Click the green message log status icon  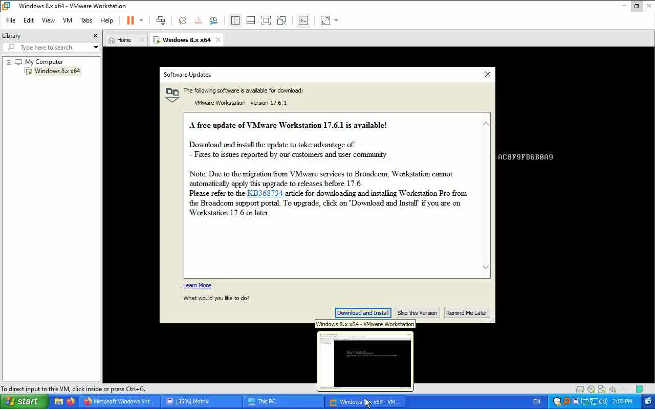point(640,389)
